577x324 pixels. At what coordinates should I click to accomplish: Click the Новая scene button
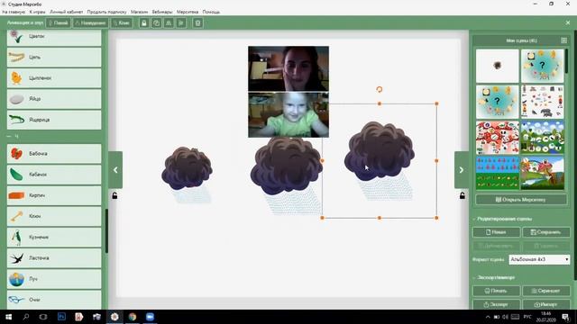point(497,232)
